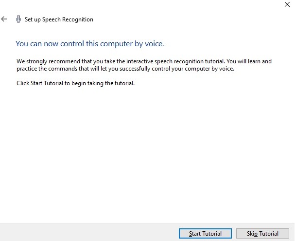This screenshot has width=295, height=241.
Task: Click the microphone Speech Recognition icon
Action: [18, 19]
